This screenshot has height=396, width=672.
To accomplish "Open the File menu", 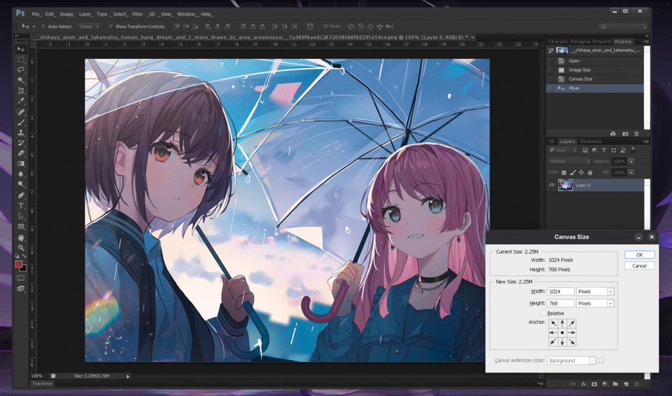I will [x=36, y=14].
